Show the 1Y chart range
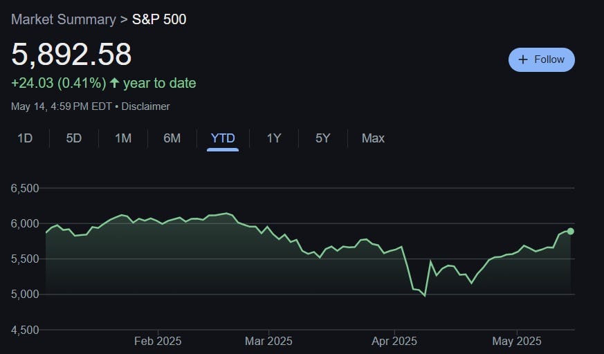604x354 pixels. click(x=274, y=138)
